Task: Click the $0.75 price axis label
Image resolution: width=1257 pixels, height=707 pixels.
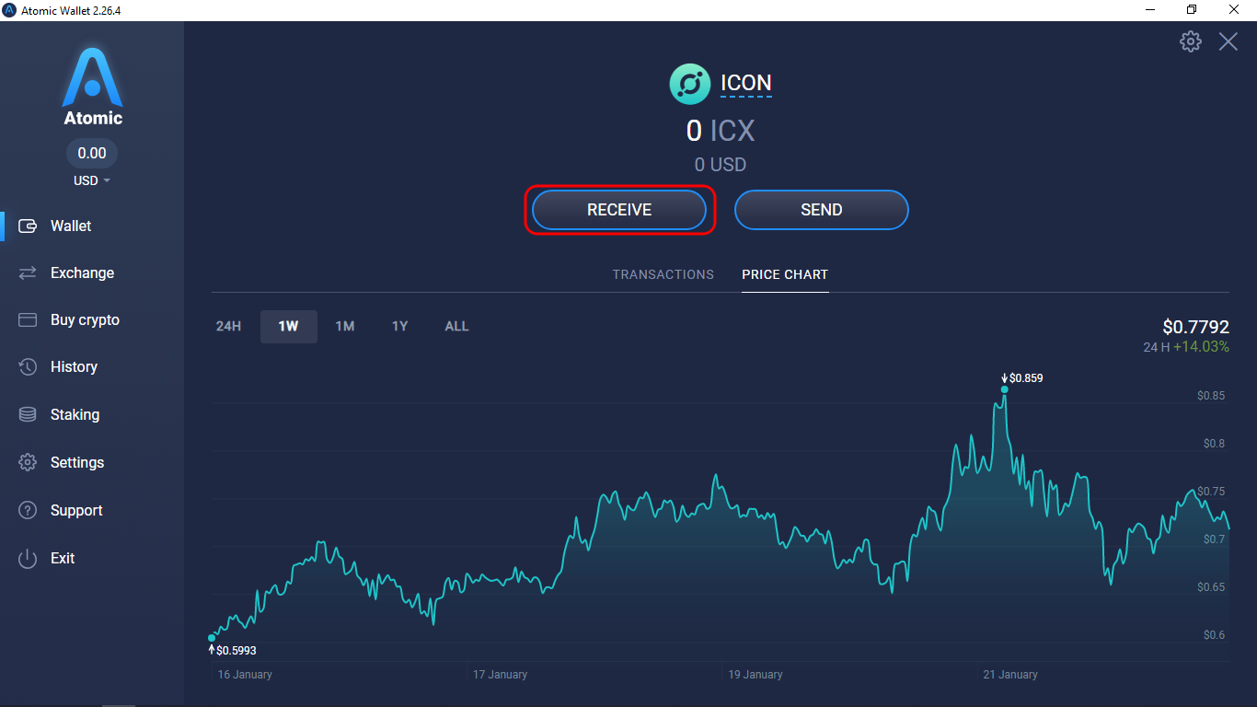Action: (1211, 492)
